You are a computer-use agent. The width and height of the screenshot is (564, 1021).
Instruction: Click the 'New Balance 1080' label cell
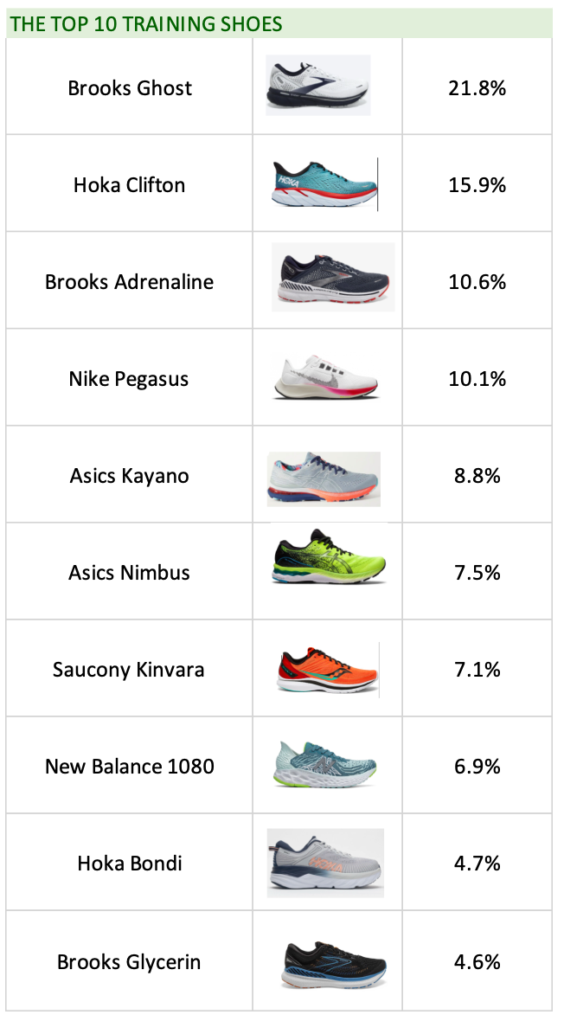tap(130, 766)
